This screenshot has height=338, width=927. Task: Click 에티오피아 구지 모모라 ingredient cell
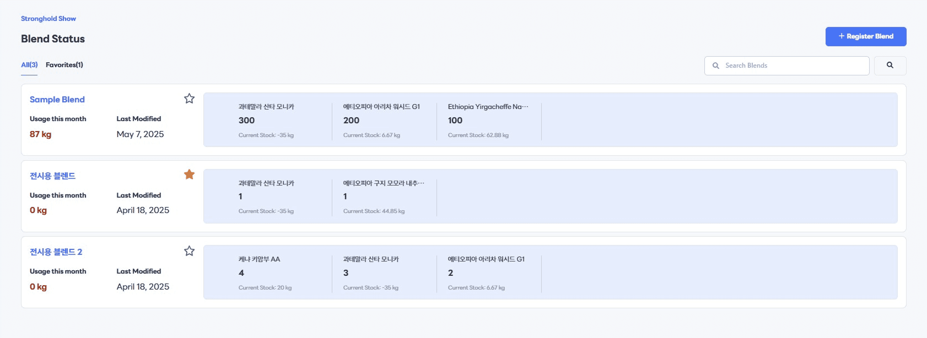[x=384, y=197]
